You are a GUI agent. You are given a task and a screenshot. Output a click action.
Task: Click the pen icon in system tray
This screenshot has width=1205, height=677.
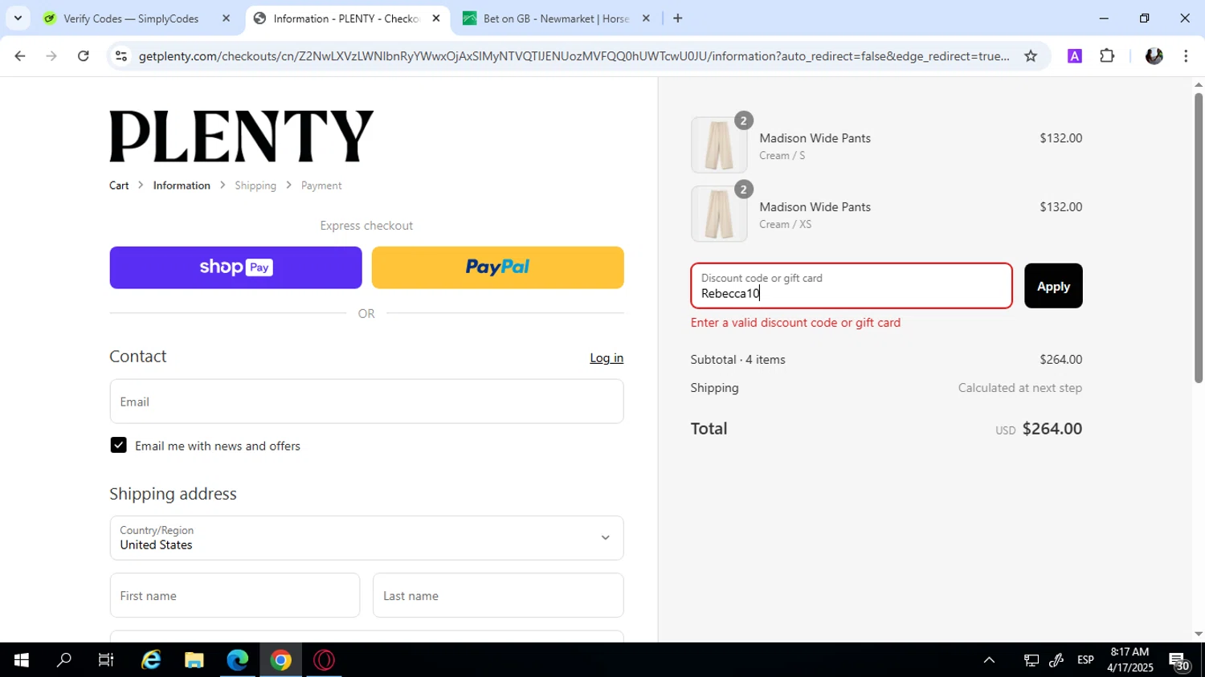pos(1057,660)
